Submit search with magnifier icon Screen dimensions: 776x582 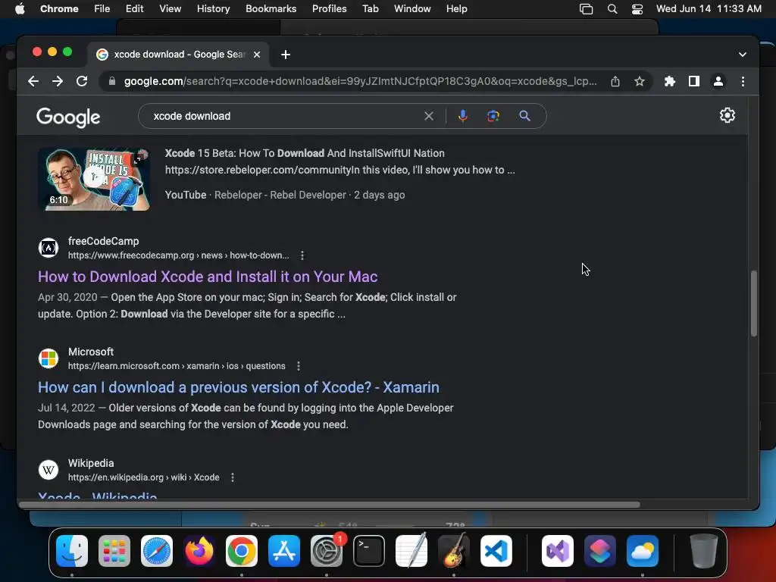click(x=524, y=116)
